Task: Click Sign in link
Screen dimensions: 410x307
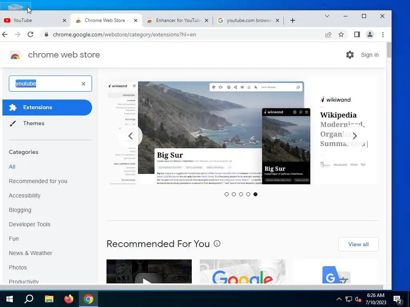Action: click(370, 55)
